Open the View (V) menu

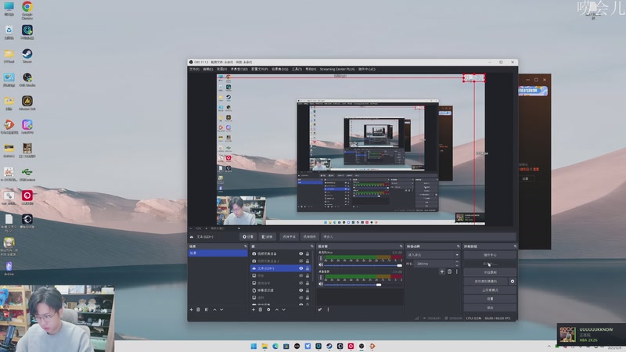[x=221, y=69]
